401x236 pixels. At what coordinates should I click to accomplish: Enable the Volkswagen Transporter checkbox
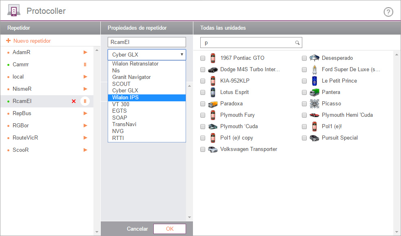pos(203,149)
